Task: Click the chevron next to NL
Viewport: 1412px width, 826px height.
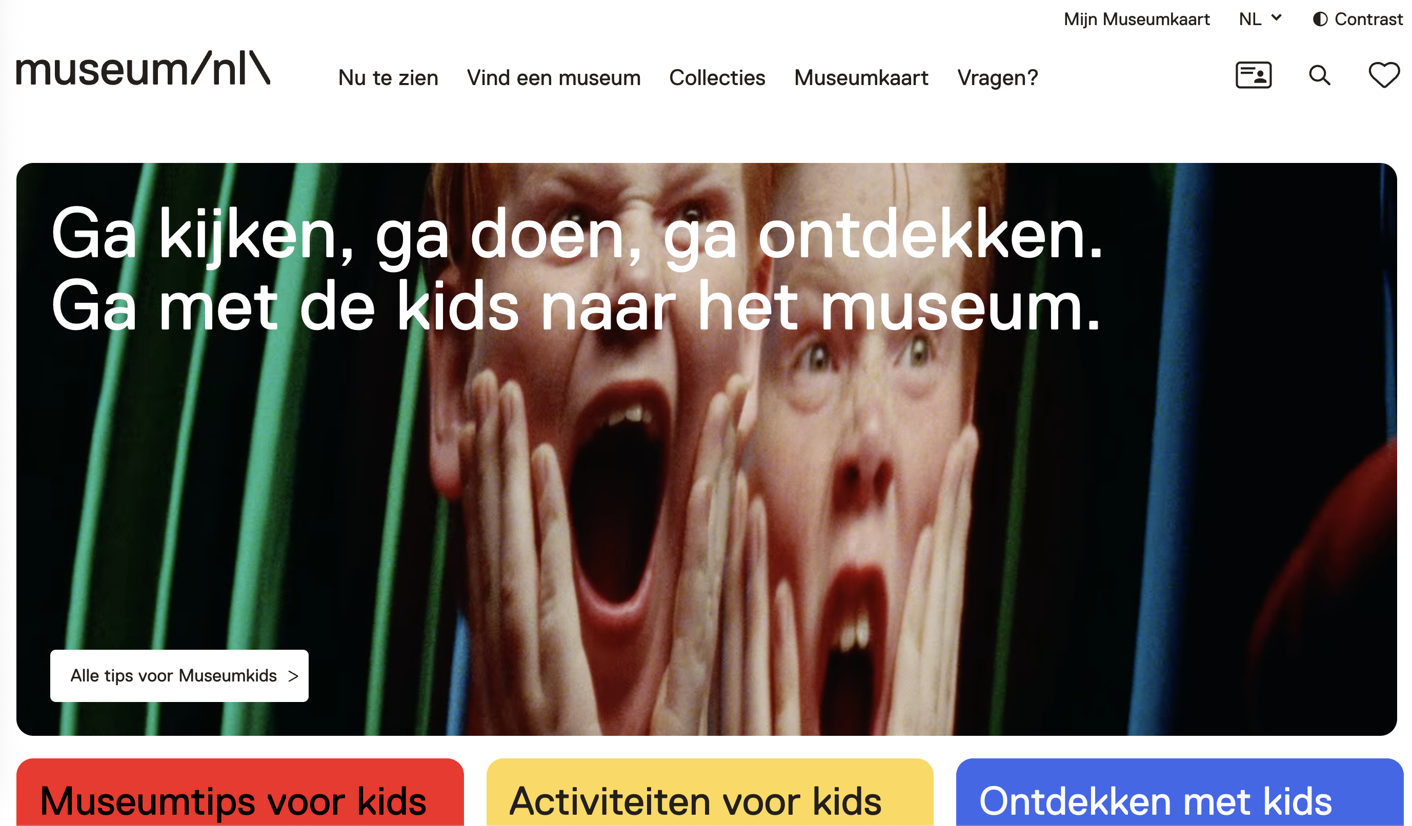Action: [x=1277, y=18]
